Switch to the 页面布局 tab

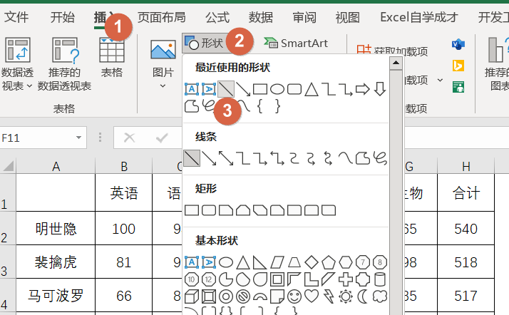coord(161,17)
